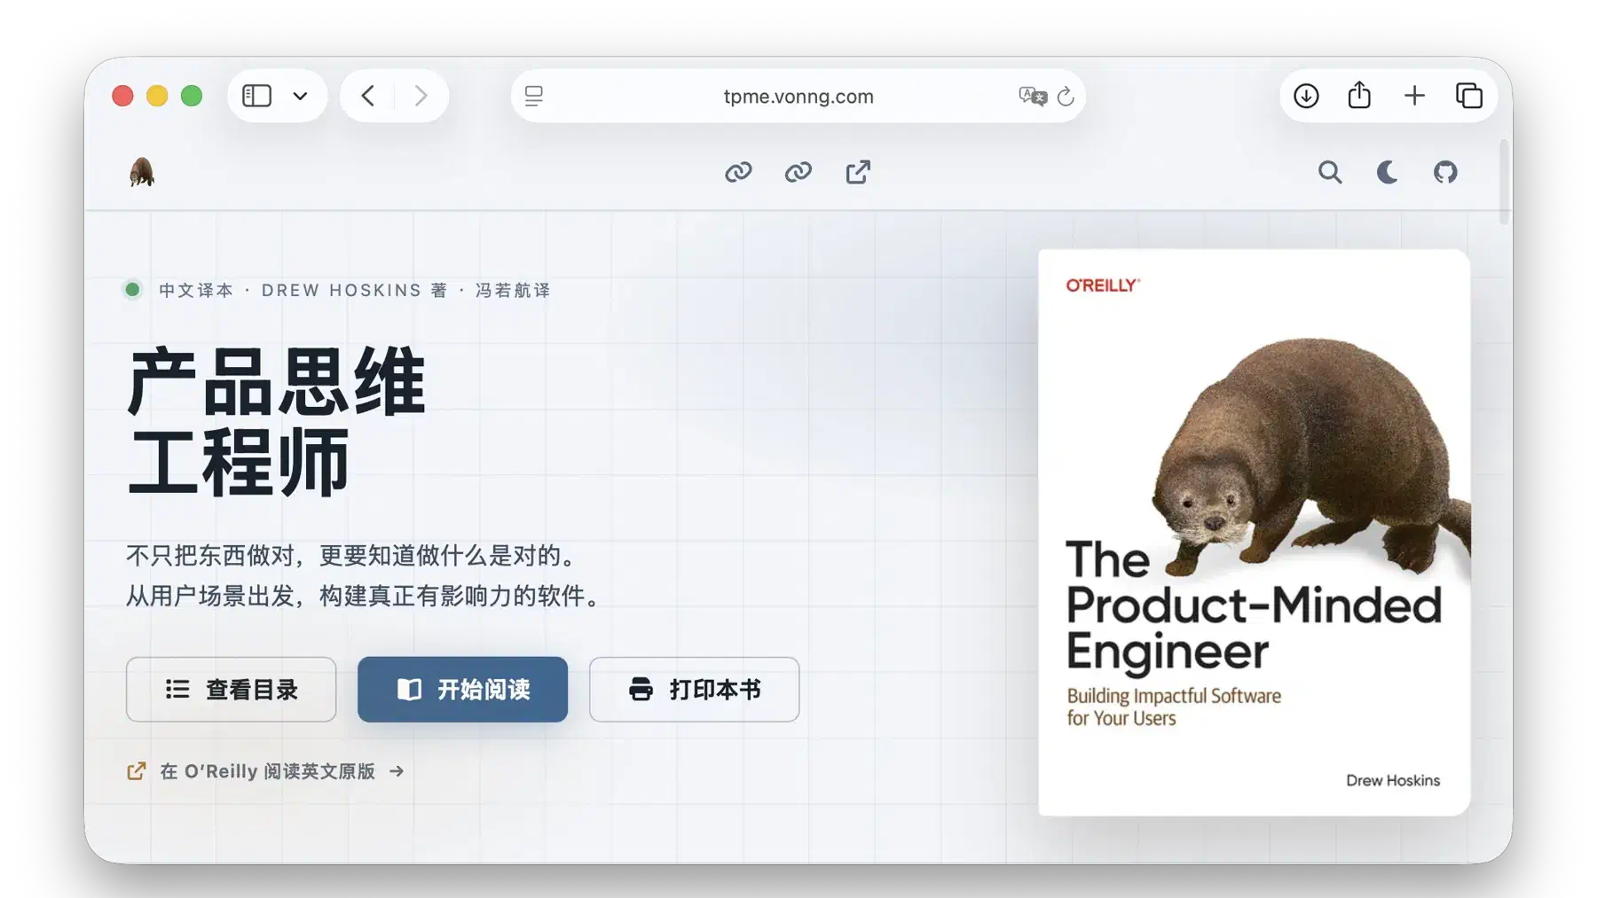Click the 查看目录 button
This screenshot has width=1597, height=898.
tap(231, 690)
